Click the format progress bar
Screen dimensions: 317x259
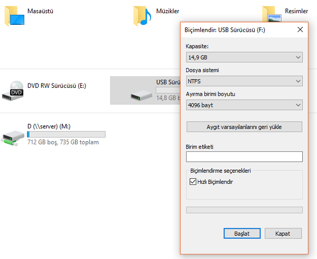[244, 210]
